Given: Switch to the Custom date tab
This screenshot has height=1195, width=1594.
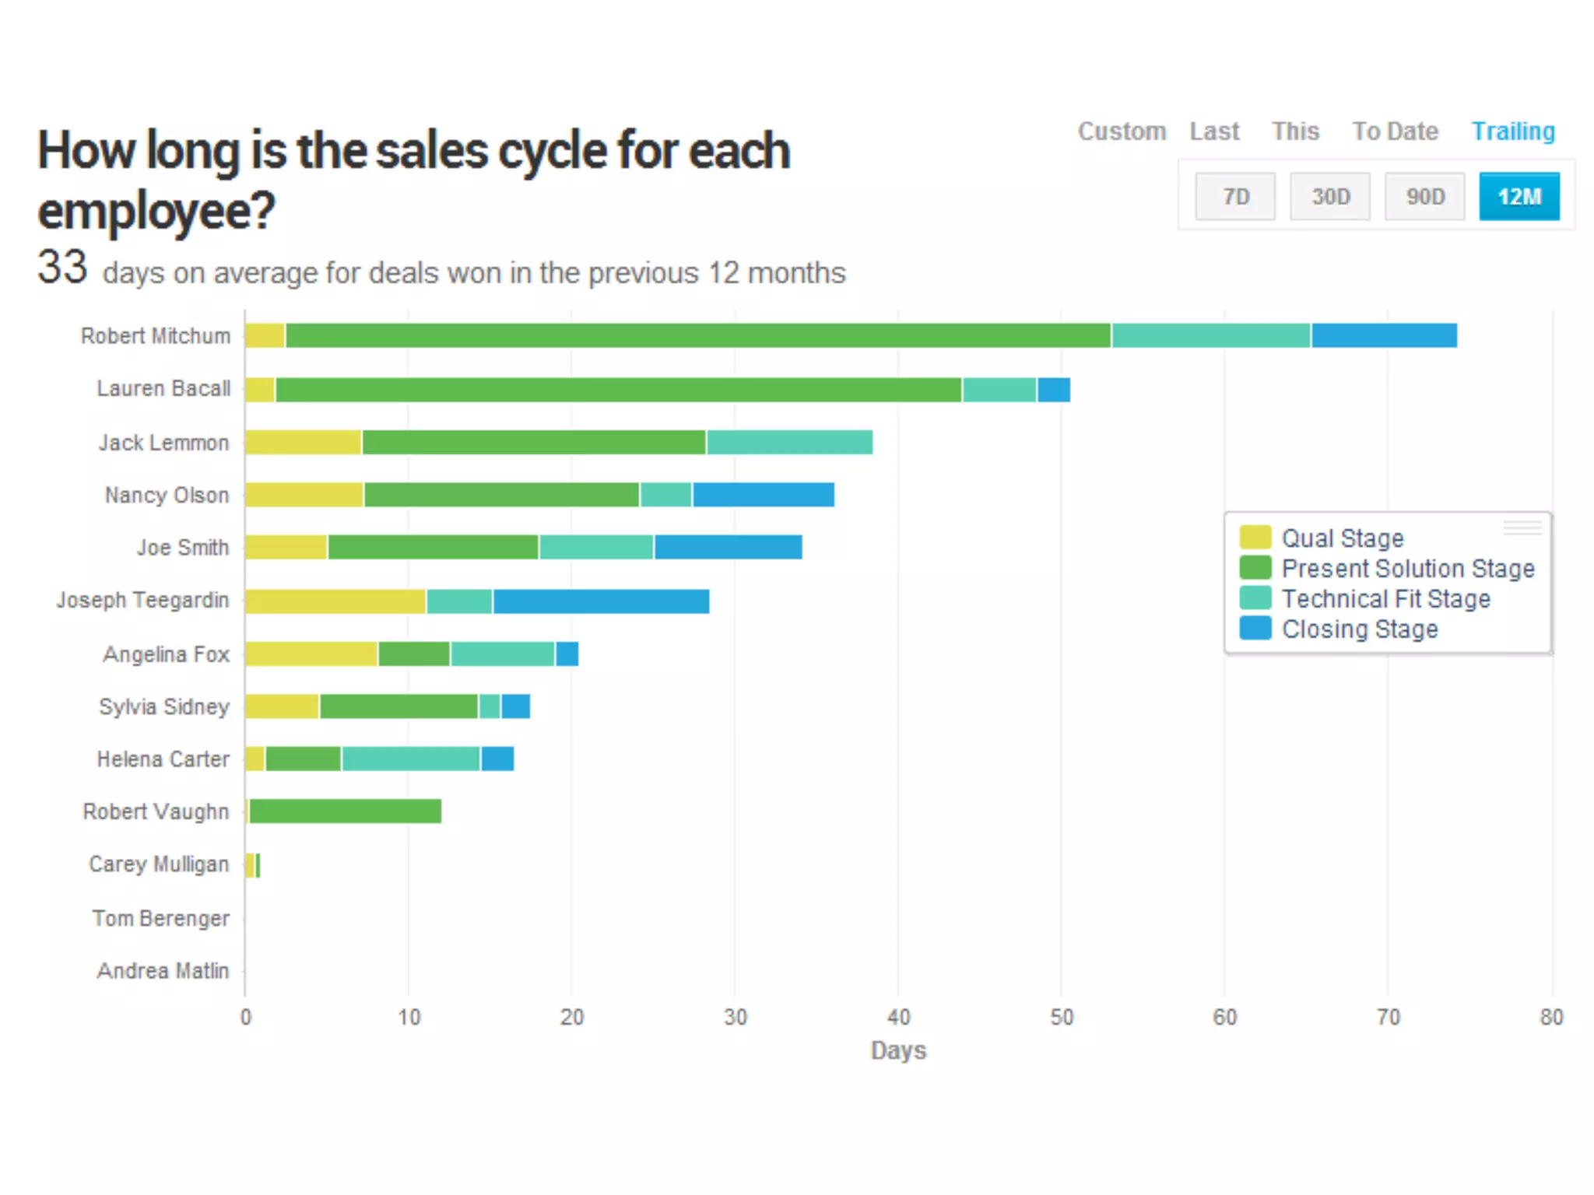Looking at the screenshot, I should pos(1122,131).
